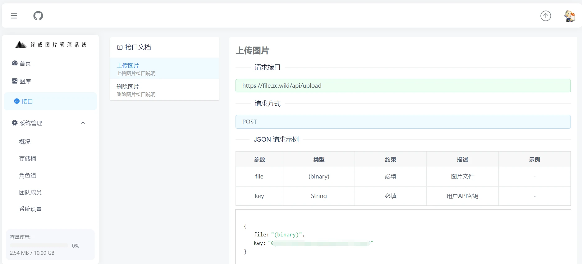Open 图库 gallery in sidebar
This screenshot has width=582, height=264.
(x=25, y=81)
